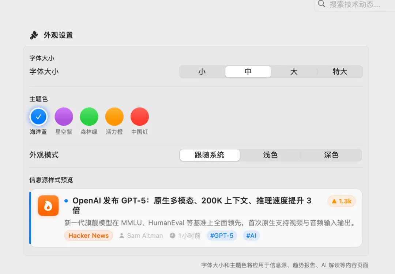Select the 中国红 red theme swatch
The height and width of the screenshot is (274, 395).
(x=140, y=117)
